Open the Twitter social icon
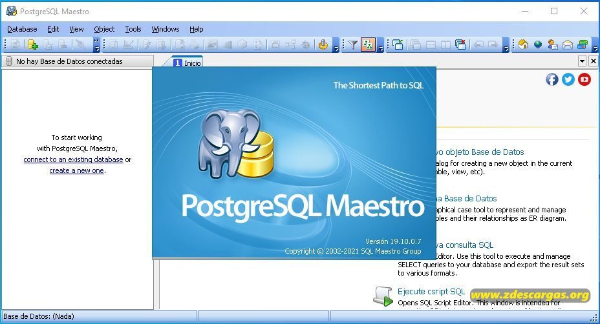This screenshot has width=600, height=324. point(568,79)
